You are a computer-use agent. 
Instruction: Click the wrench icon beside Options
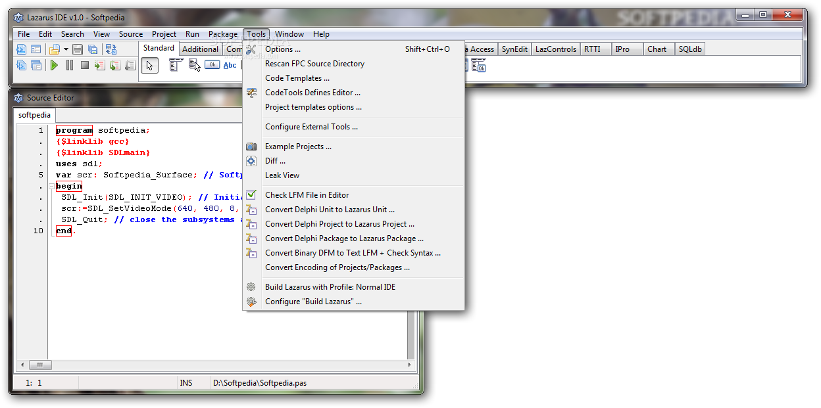click(x=251, y=49)
